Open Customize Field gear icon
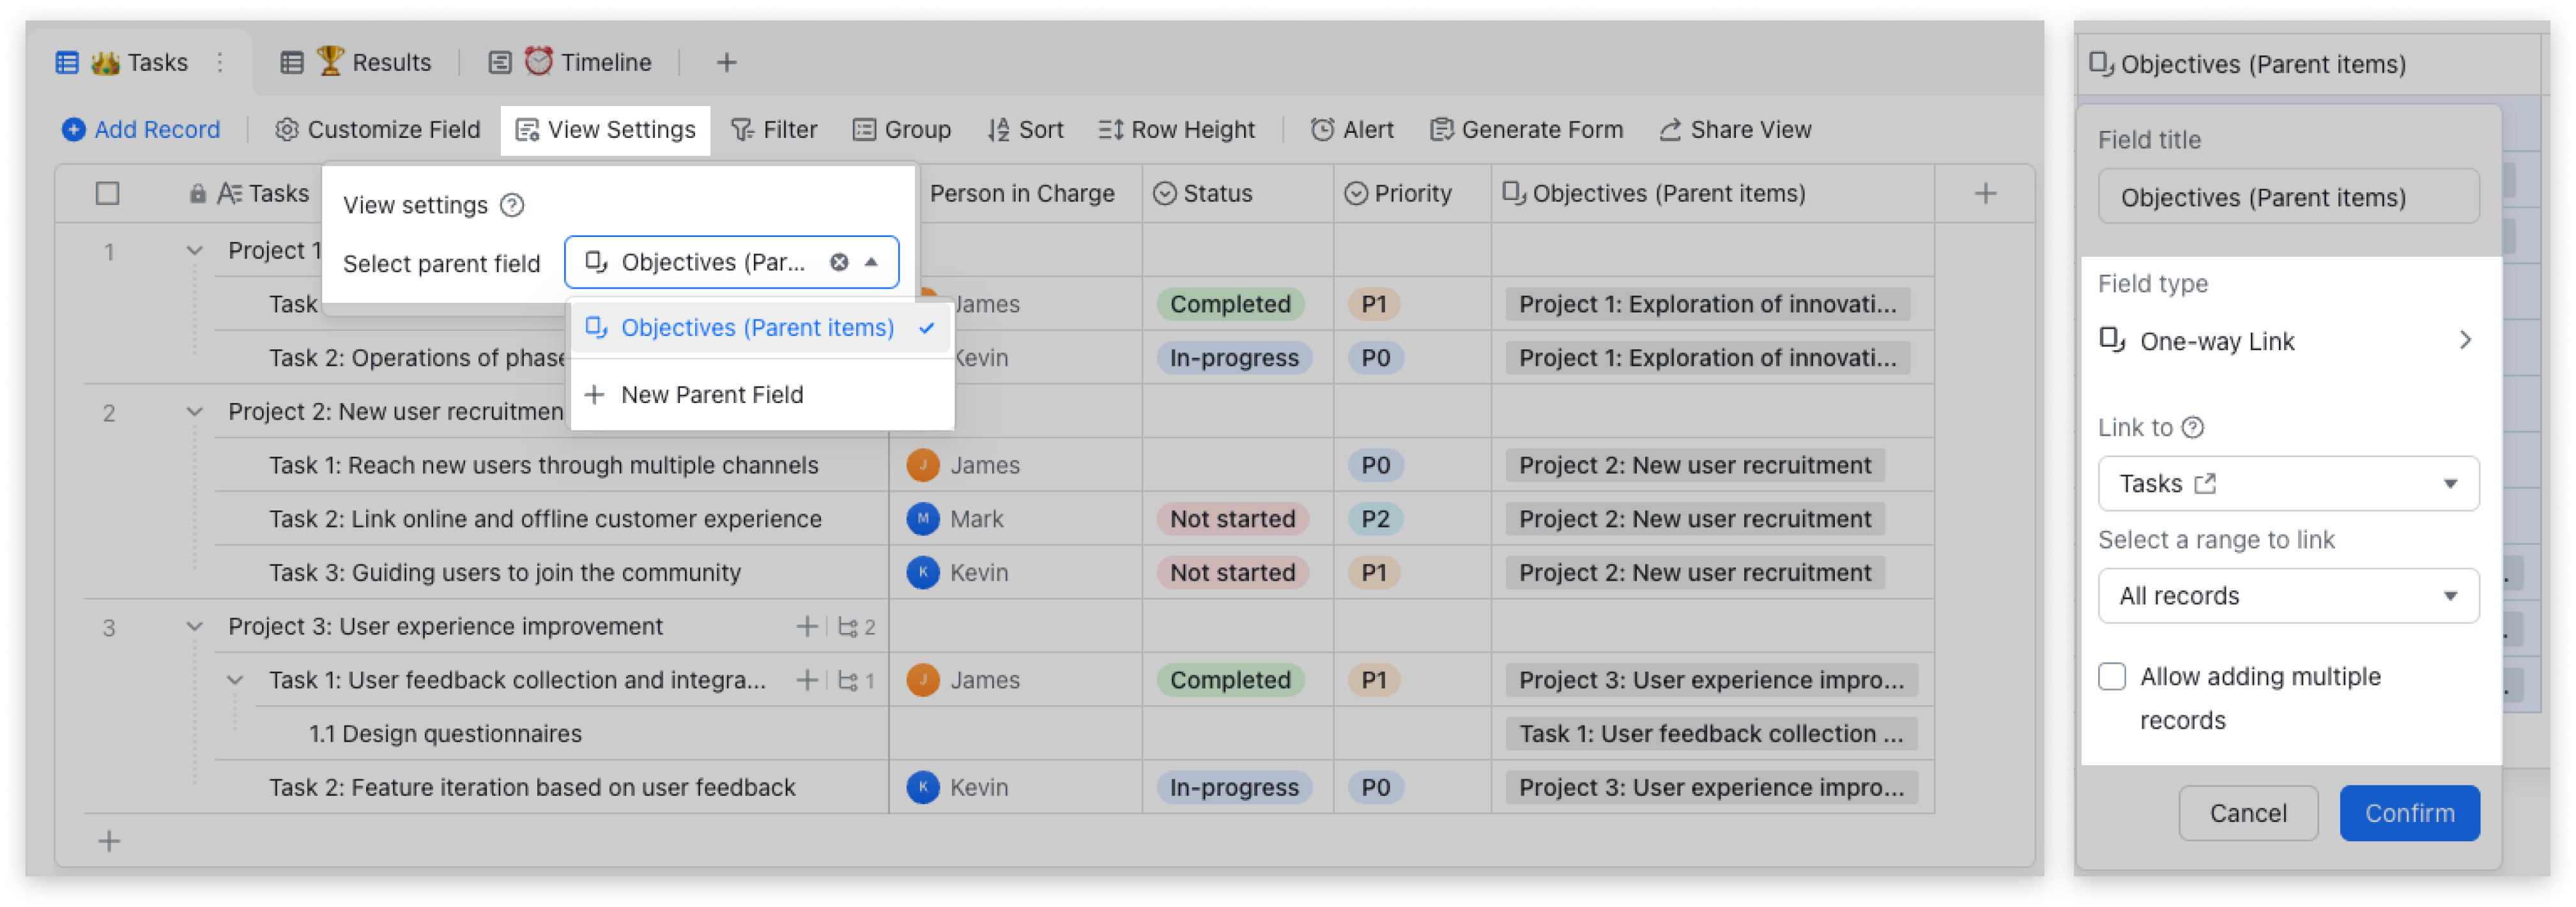Viewport: 2576px width, 907px height. click(287, 130)
